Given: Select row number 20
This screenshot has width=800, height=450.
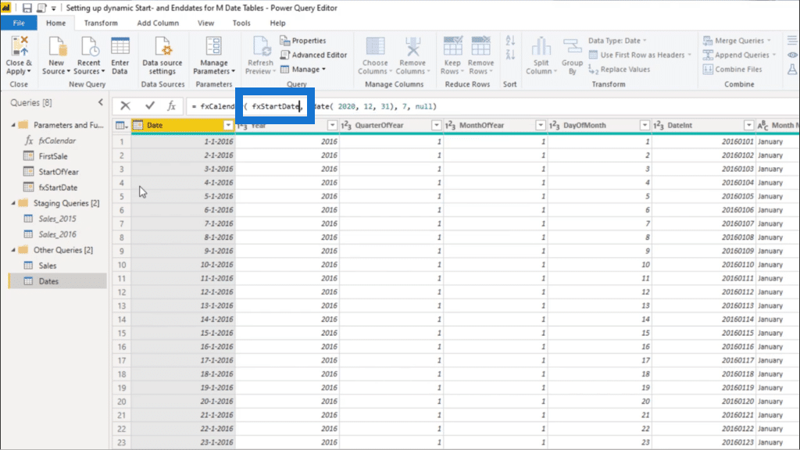Looking at the screenshot, I should point(121,401).
